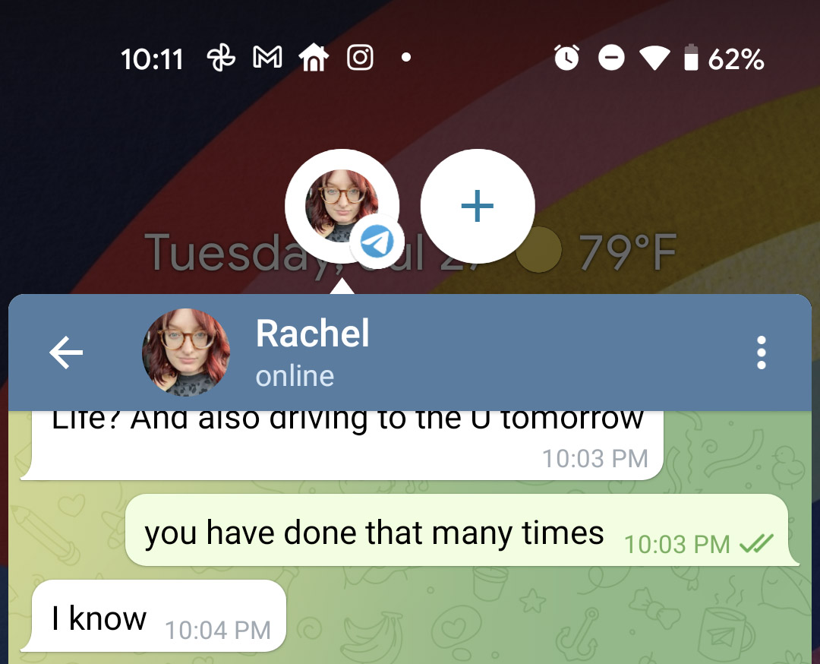Tap the Gmail notification icon in status bar
Viewport: 820px width, 664px height.
[267, 58]
